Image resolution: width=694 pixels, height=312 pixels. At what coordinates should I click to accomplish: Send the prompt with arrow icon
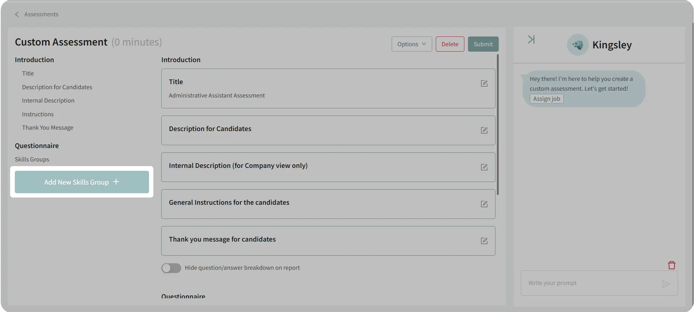point(665,284)
